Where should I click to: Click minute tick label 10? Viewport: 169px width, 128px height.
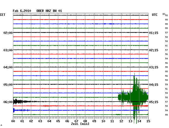(x=103, y=121)
